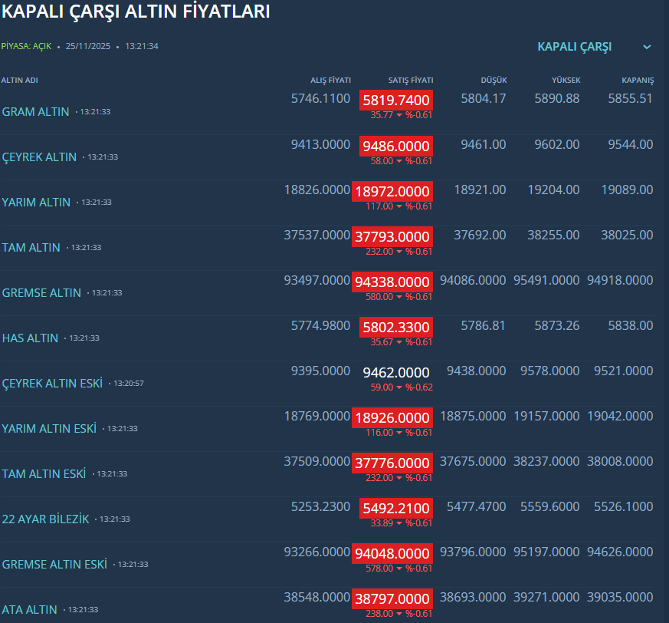Click the YARIM ALTIN ESKİ red price 18926.0000

point(392,417)
